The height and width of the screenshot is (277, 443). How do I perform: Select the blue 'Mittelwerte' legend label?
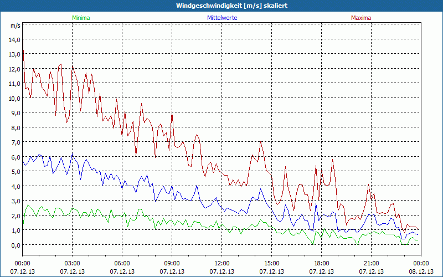222,18
